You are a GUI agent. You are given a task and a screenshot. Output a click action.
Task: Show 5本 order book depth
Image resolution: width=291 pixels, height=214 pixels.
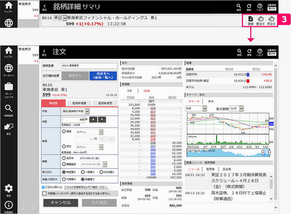(x=129, y=91)
